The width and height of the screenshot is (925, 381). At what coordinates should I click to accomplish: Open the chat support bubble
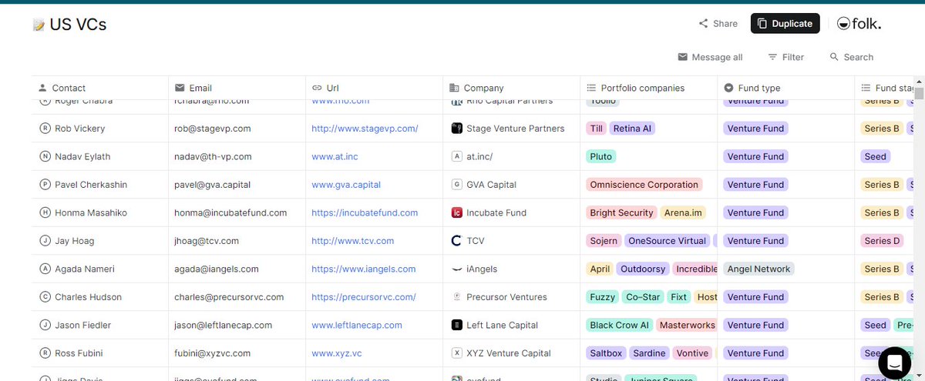pyautogui.click(x=894, y=363)
